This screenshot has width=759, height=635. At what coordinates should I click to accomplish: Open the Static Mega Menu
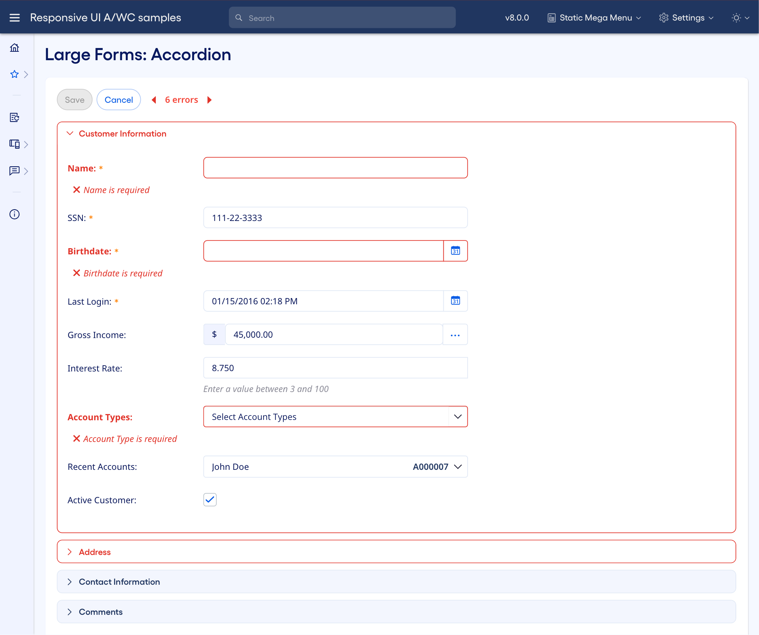point(593,17)
